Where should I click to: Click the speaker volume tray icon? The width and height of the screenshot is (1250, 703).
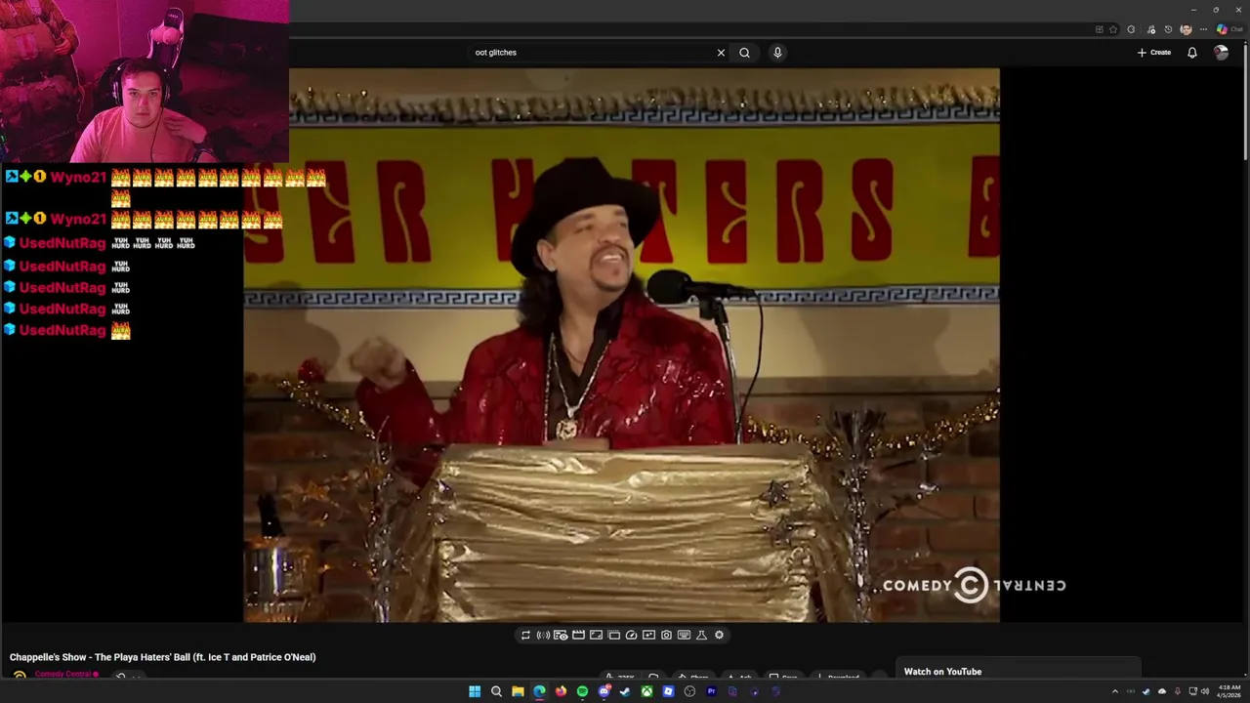pyautogui.click(x=1204, y=691)
